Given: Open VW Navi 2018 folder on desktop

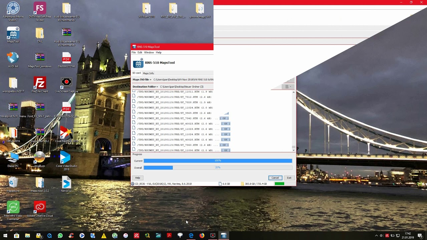Looking at the screenshot, I should click(146, 10).
